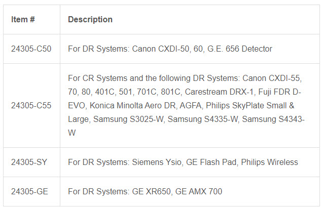Viewport: 323px width, 209px height.
Task: Select item number 24305-GE
Action: point(29,191)
